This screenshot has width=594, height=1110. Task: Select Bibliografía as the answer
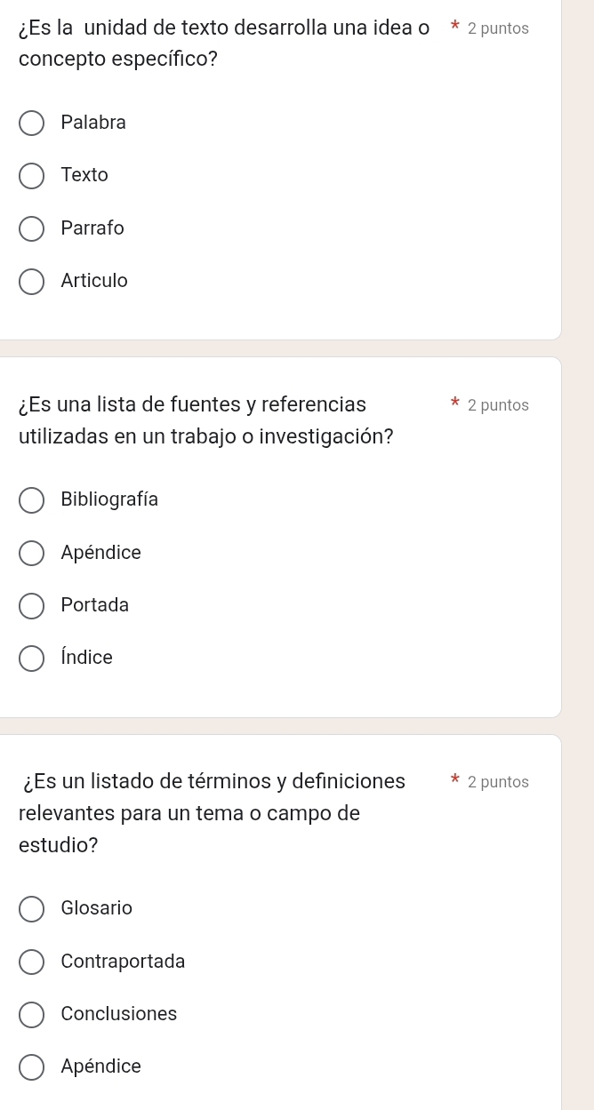pos(32,500)
